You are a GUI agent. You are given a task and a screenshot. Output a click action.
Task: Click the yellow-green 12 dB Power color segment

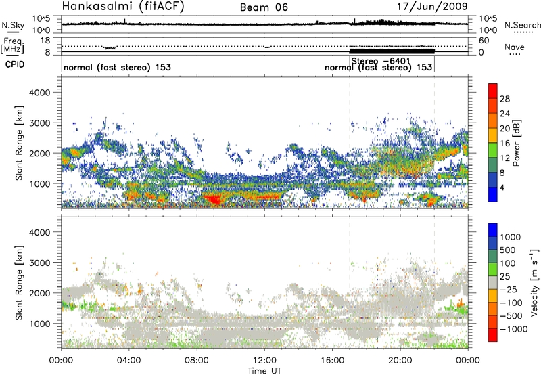point(493,150)
